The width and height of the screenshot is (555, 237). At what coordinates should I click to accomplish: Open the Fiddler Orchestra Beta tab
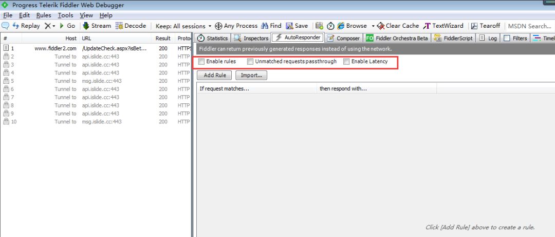click(397, 38)
